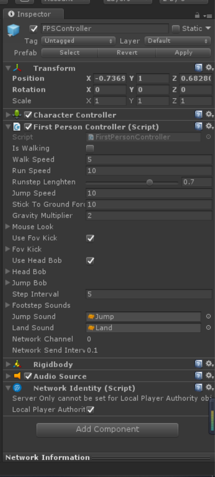This screenshot has height=477, width=215.
Task: Open Network Identity gear settings menu
Action: tap(209, 388)
